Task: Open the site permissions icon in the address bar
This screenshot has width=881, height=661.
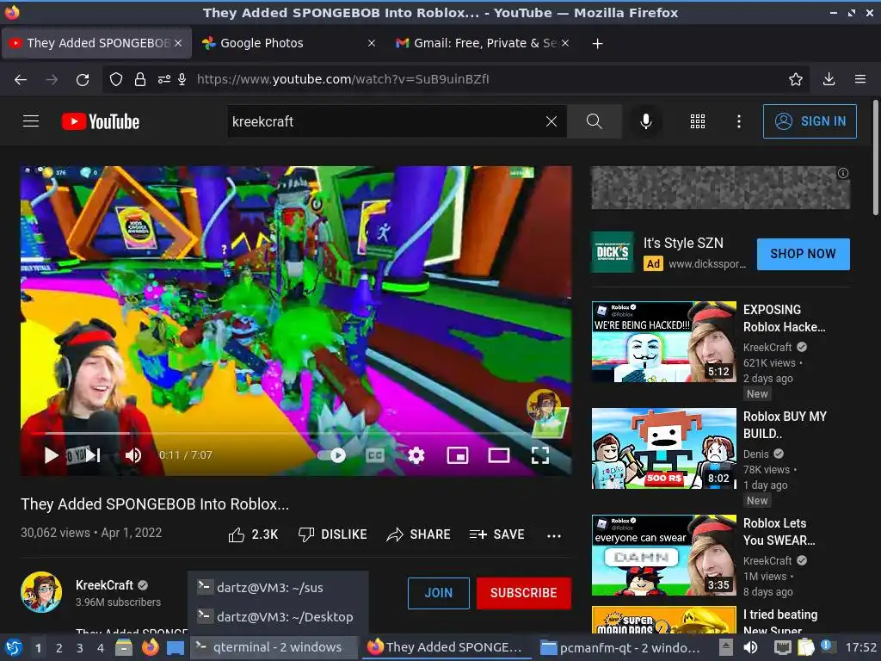Action: (x=163, y=79)
